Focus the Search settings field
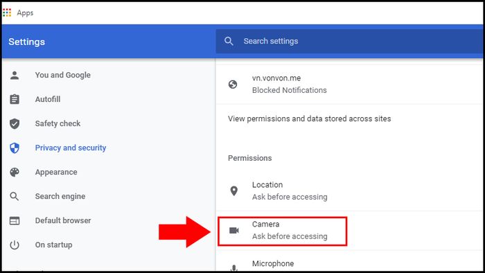The width and height of the screenshot is (485, 273). point(349,41)
